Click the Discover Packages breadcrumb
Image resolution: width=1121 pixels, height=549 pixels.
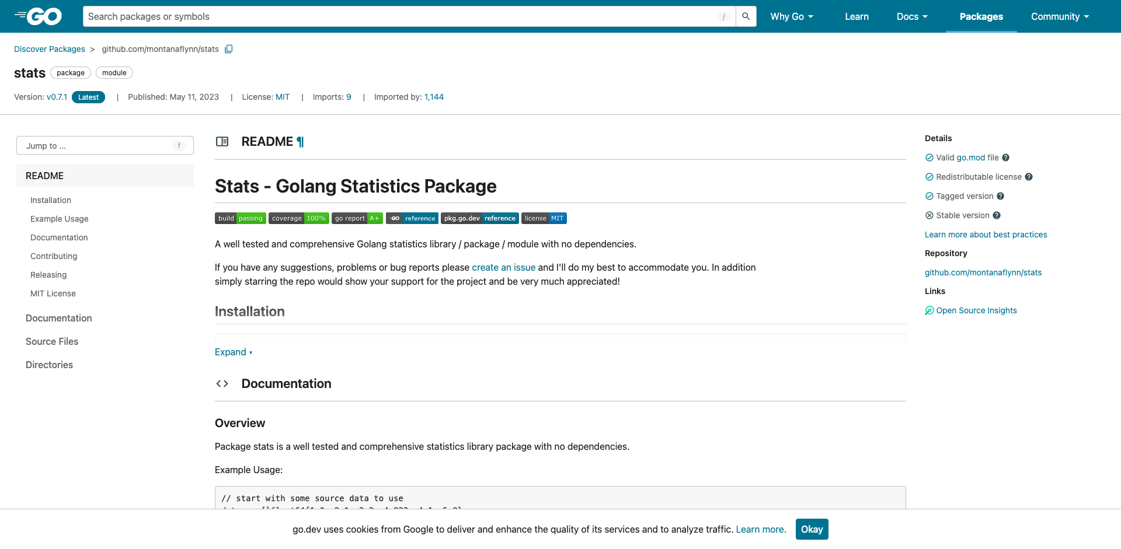(50, 49)
